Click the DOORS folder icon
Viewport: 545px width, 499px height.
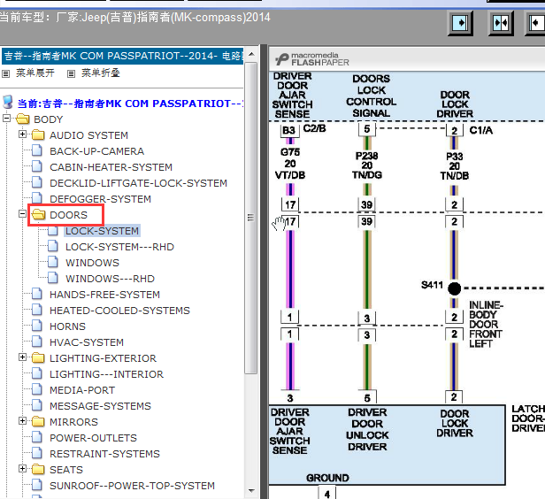(x=38, y=214)
